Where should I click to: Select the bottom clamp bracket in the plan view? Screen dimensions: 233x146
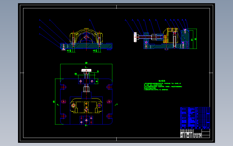pyautogui.click(x=86, y=120)
